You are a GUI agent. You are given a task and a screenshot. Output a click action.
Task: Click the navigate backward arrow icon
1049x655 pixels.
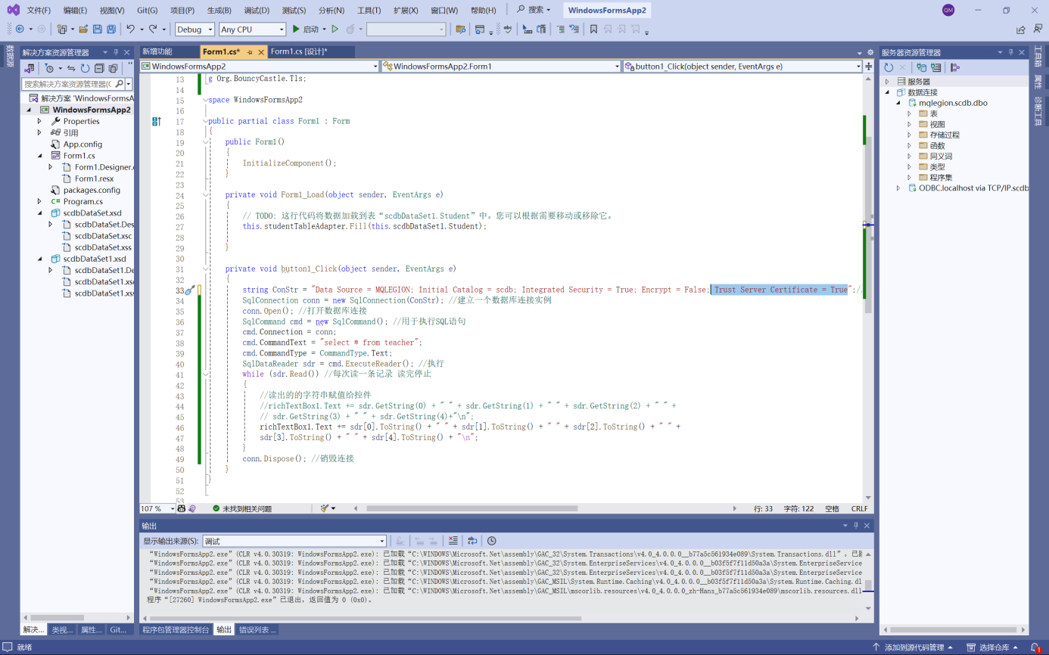[20, 29]
